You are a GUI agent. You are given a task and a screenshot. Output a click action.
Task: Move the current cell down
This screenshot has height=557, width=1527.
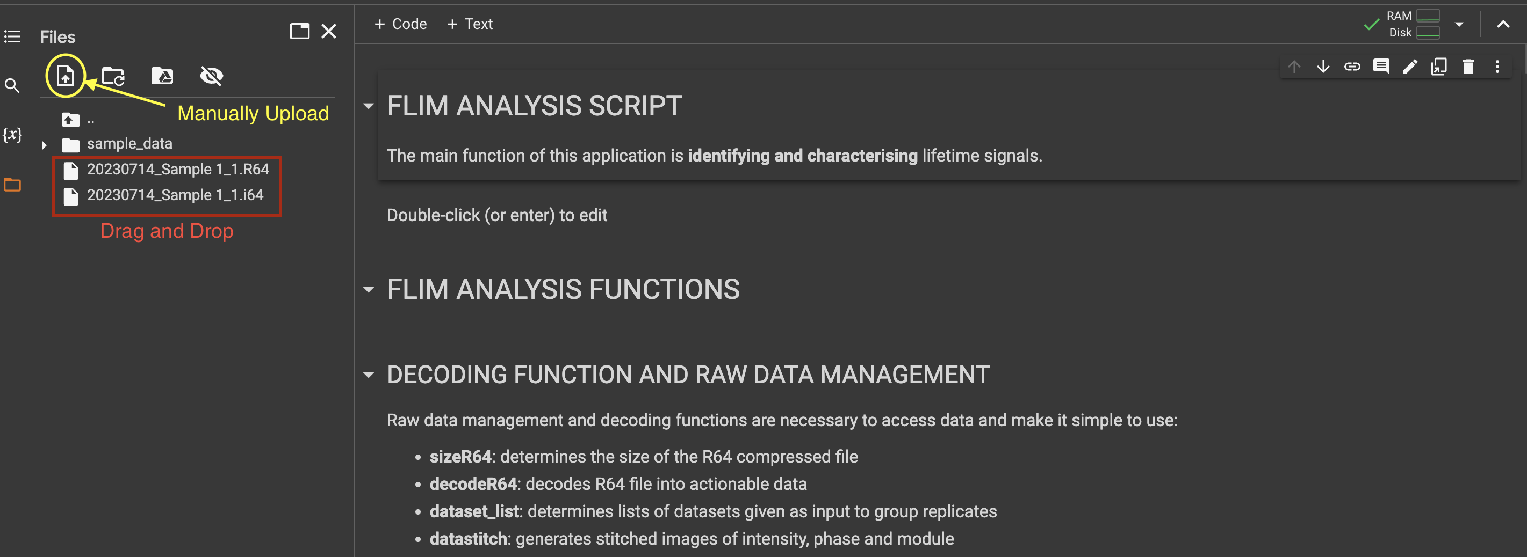point(1324,67)
